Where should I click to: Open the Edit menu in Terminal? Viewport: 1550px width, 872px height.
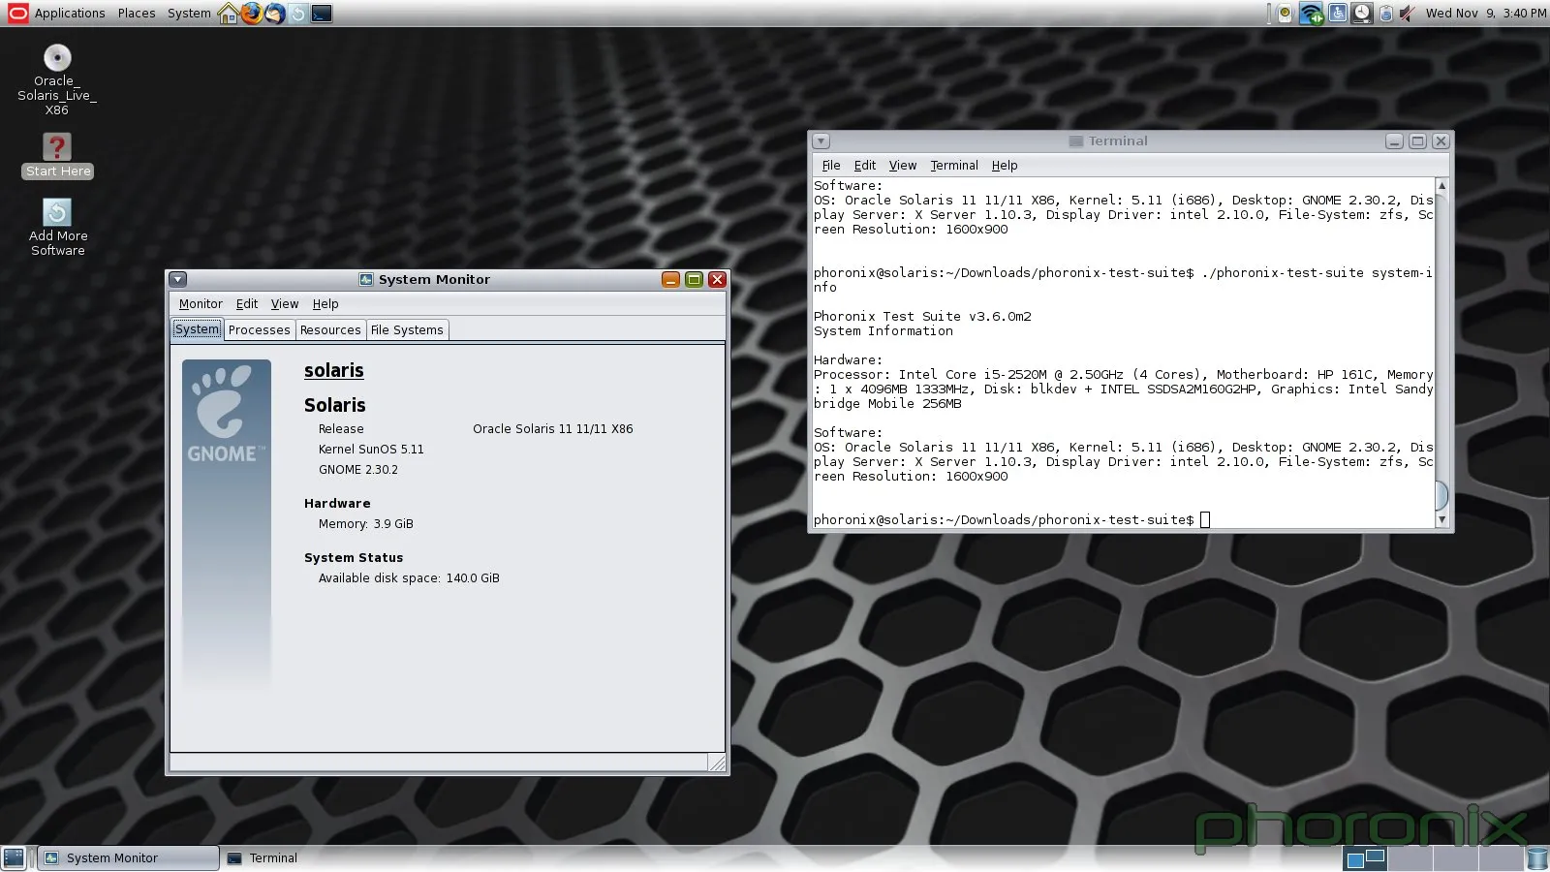click(x=865, y=165)
